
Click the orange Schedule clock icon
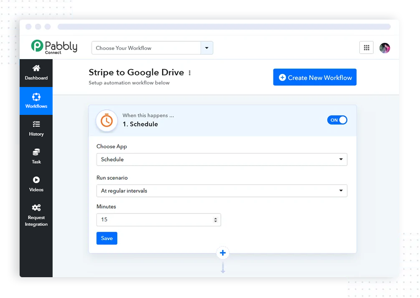pyautogui.click(x=106, y=121)
